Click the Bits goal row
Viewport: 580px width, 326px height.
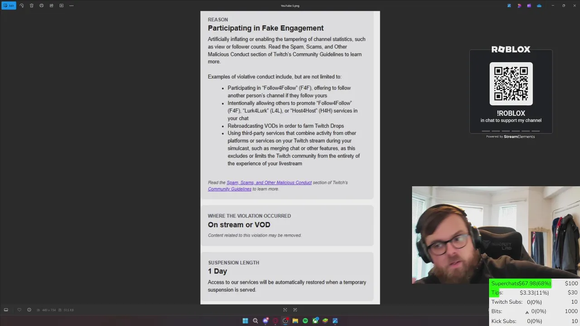(x=534, y=312)
